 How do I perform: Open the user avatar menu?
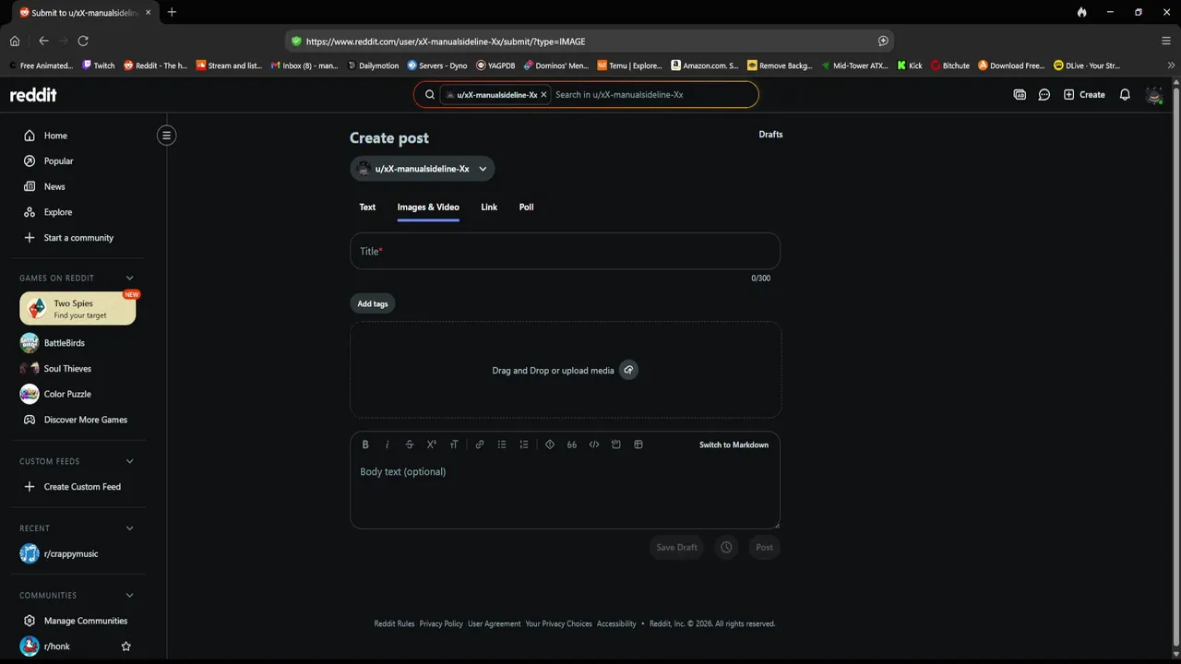[1153, 94]
